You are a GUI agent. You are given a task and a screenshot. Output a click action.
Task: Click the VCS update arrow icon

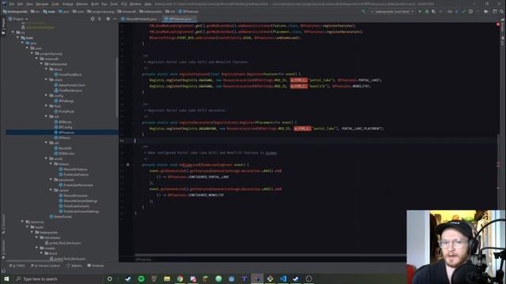point(457,11)
